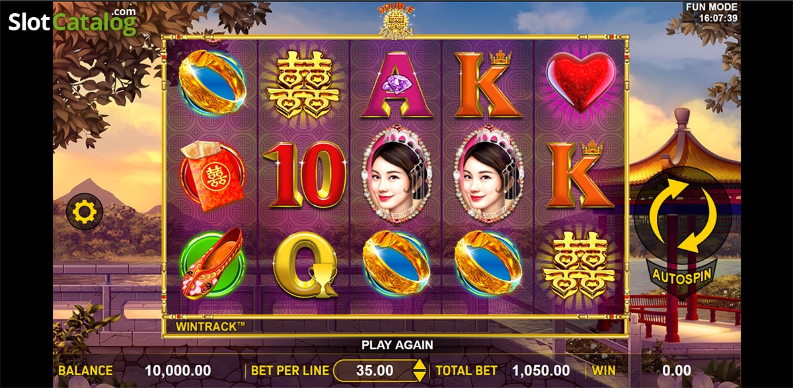Select the red envelope symbol
This screenshot has height=388, width=793.
pyautogui.click(x=213, y=176)
